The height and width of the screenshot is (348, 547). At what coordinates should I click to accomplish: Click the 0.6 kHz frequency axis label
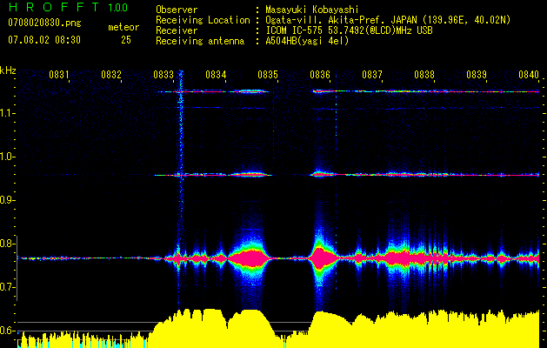[6, 331]
